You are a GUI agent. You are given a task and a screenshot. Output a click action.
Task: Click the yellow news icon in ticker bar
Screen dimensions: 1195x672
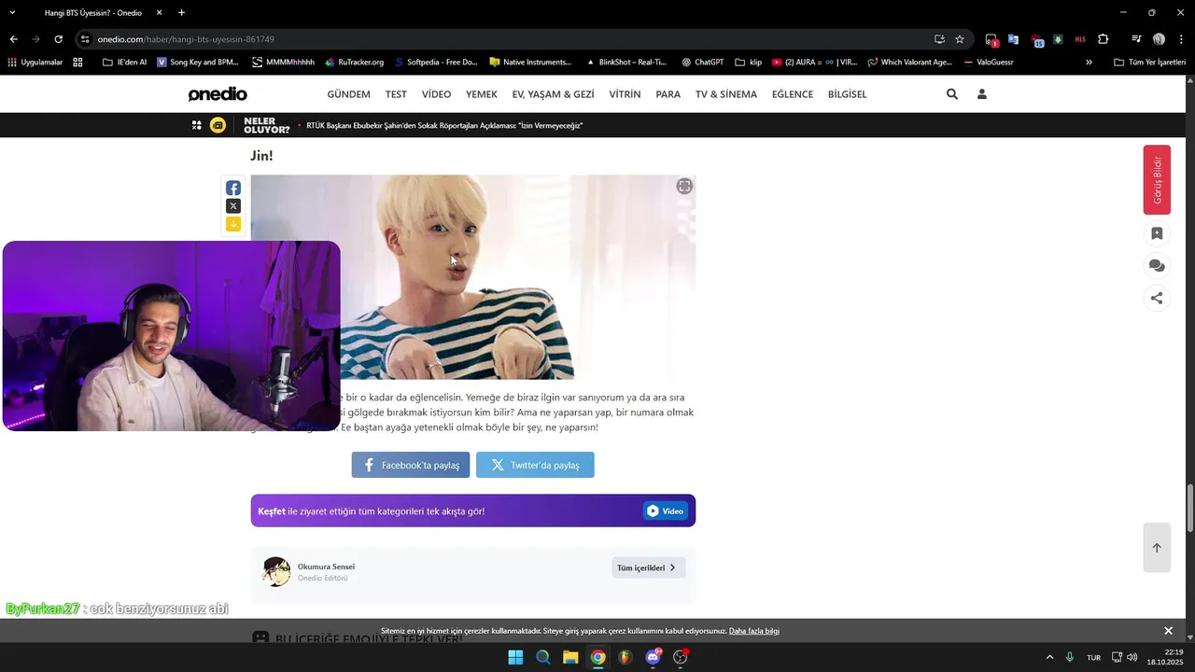pos(218,125)
